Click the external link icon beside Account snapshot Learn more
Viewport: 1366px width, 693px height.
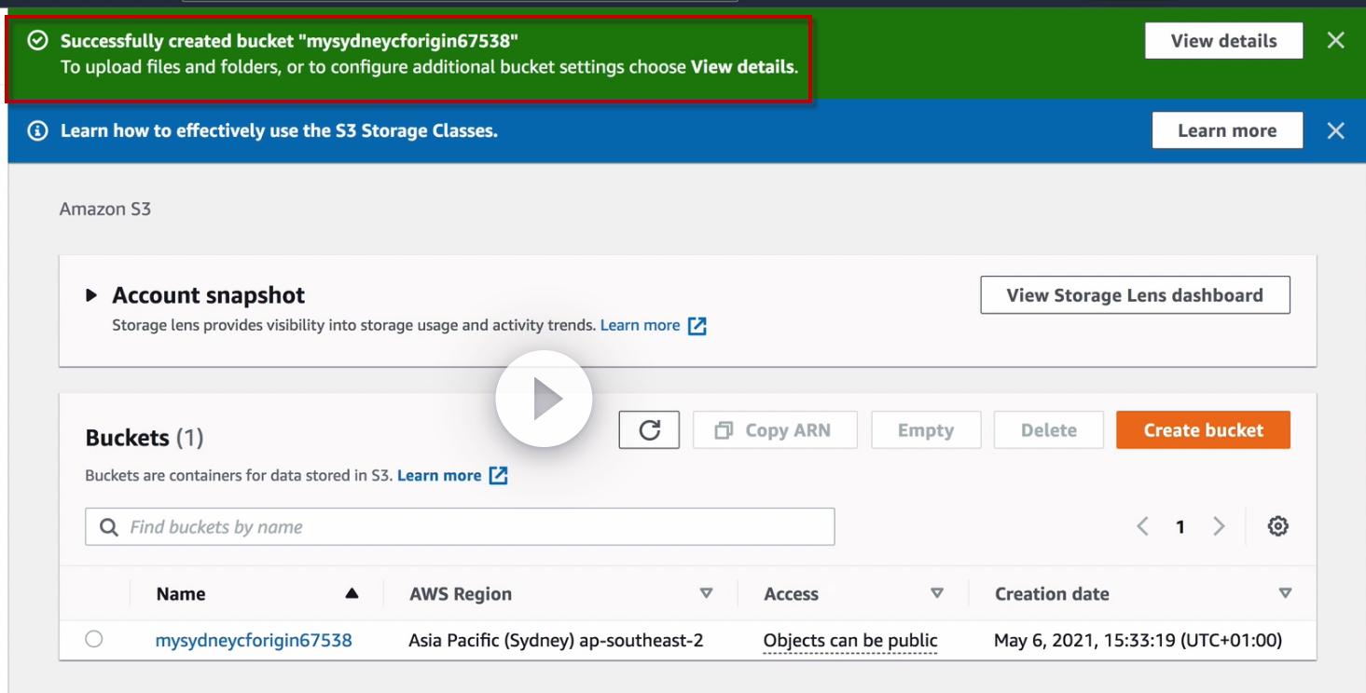[x=697, y=326]
